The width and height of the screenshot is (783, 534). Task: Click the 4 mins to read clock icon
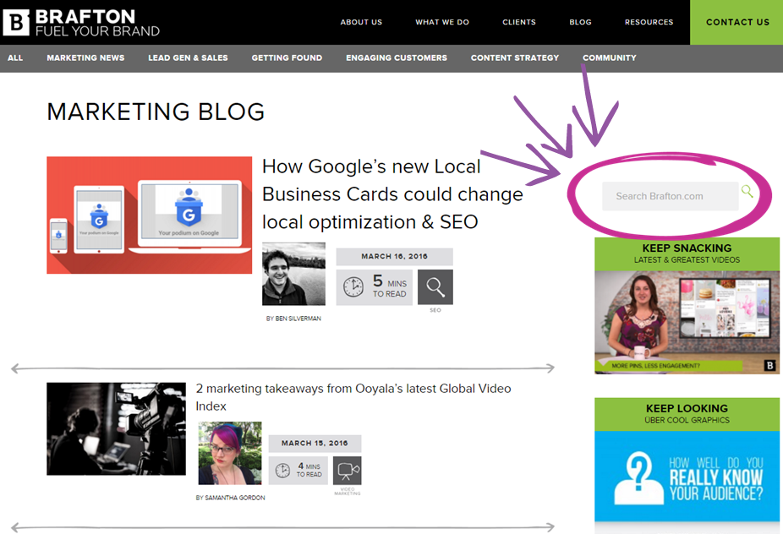[x=282, y=470]
